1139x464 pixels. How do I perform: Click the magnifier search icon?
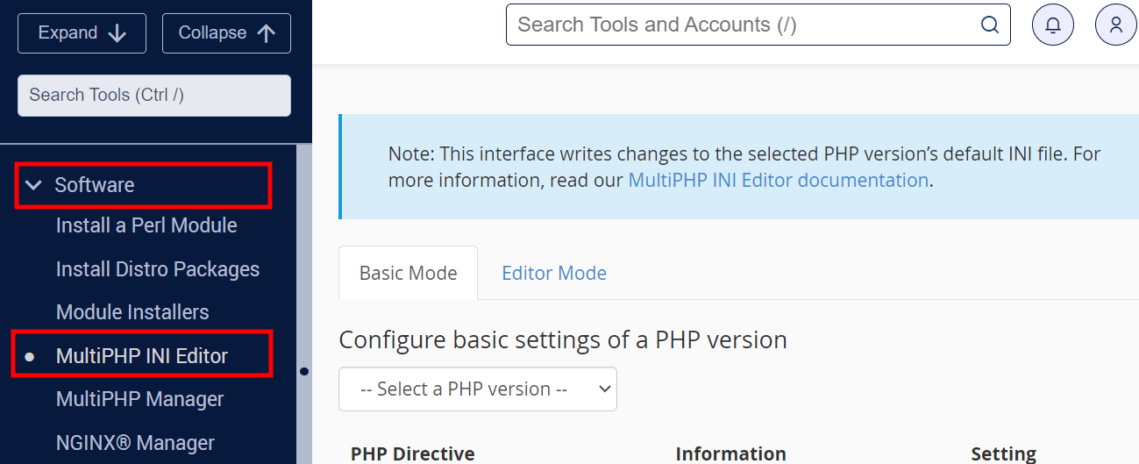(x=989, y=25)
